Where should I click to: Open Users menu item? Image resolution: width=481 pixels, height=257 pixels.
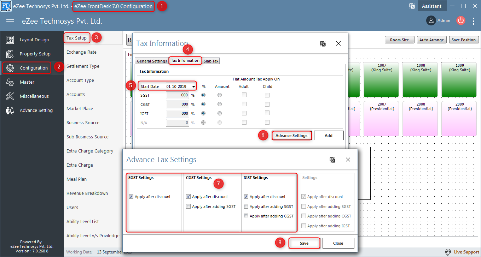pyautogui.click(x=72, y=207)
